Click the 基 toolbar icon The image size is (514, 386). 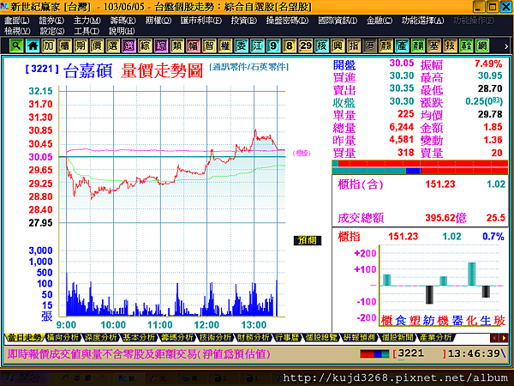coord(434,45)
